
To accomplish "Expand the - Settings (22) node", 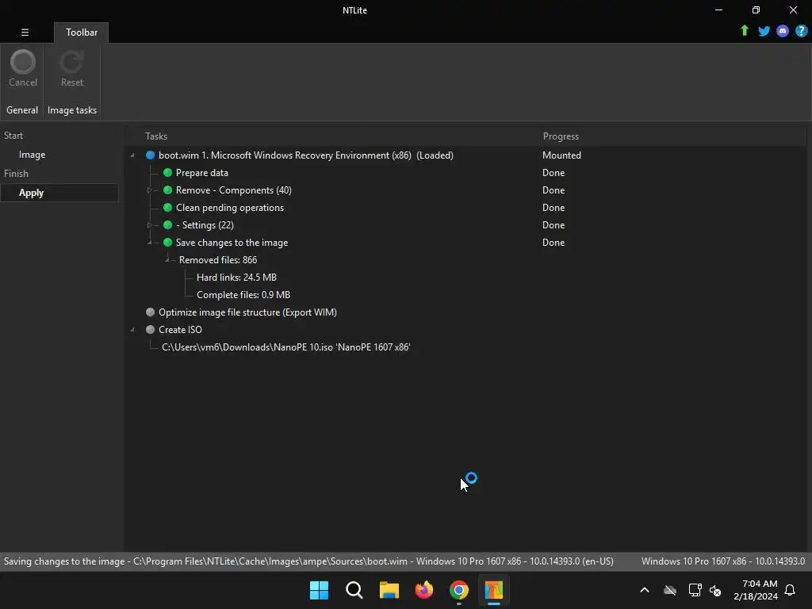I will click(150, 225).
